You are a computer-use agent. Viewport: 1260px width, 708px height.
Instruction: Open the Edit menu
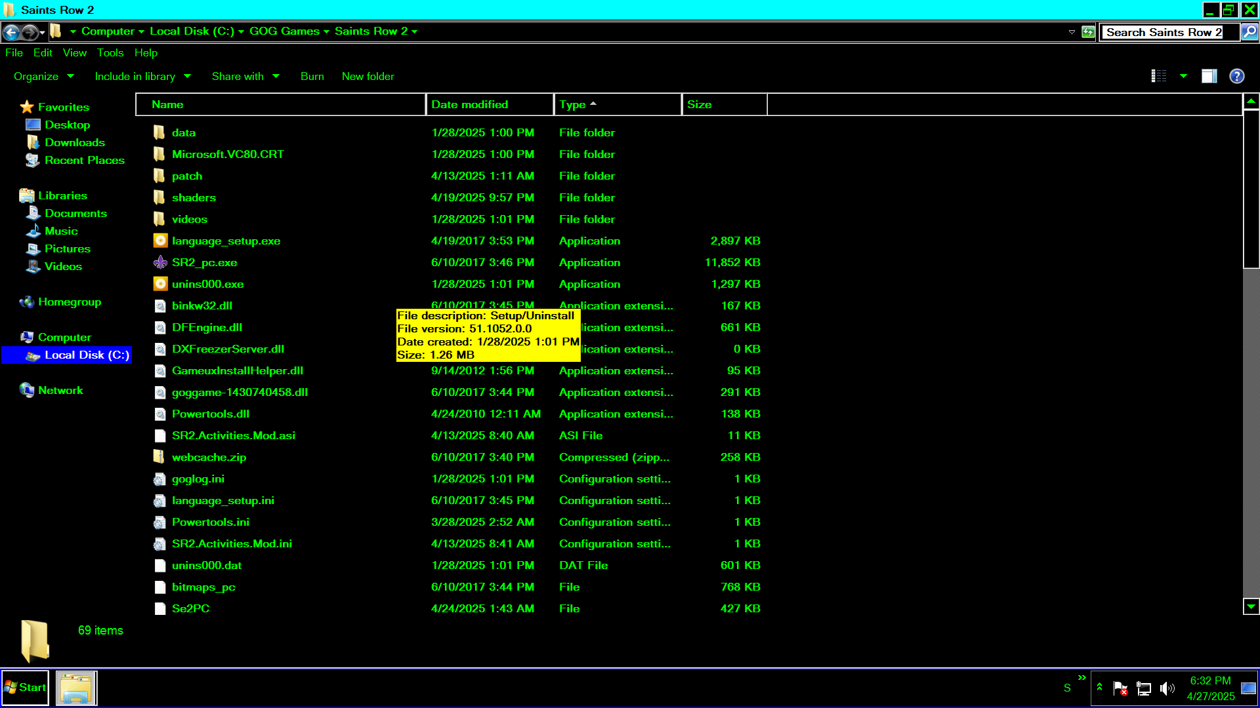click(x=43, y=53)
